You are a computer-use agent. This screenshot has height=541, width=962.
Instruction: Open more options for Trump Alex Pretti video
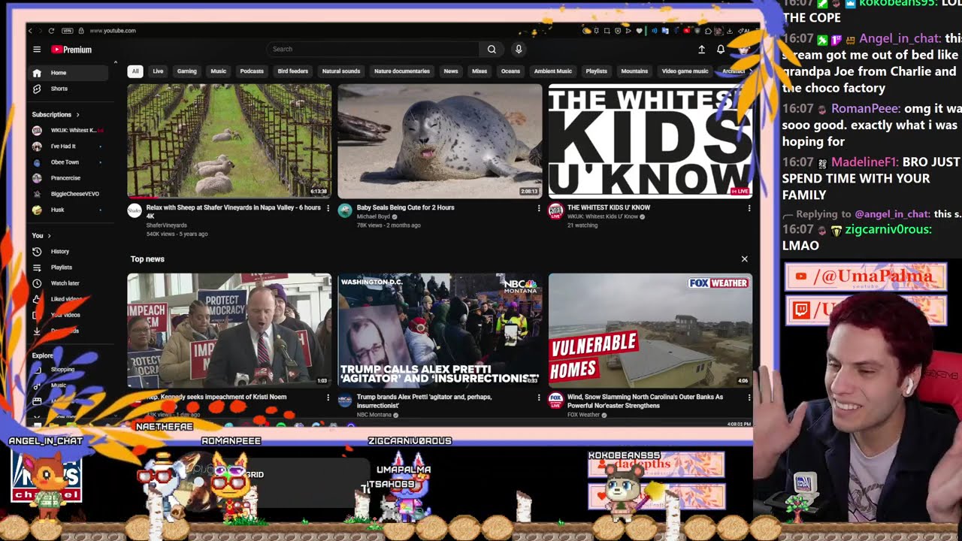point(538,397)
